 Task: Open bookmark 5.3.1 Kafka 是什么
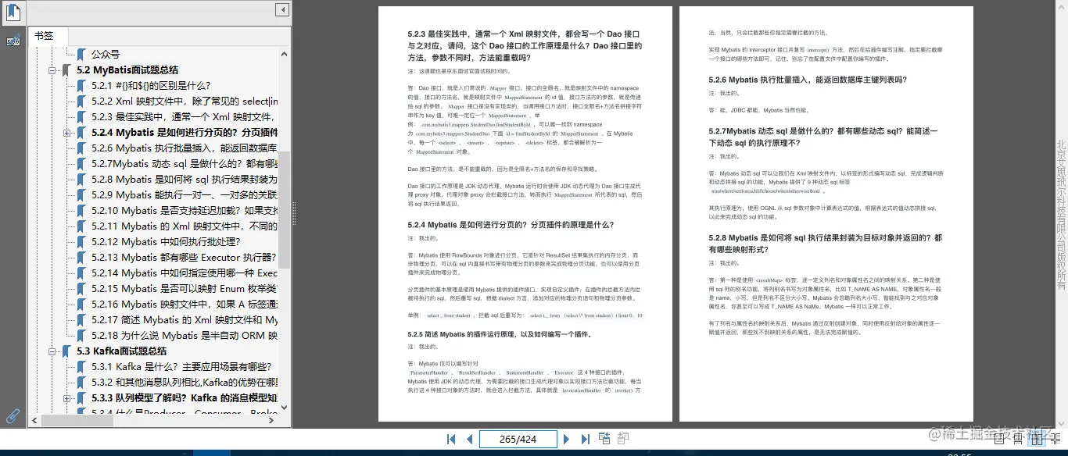[181, 367]
